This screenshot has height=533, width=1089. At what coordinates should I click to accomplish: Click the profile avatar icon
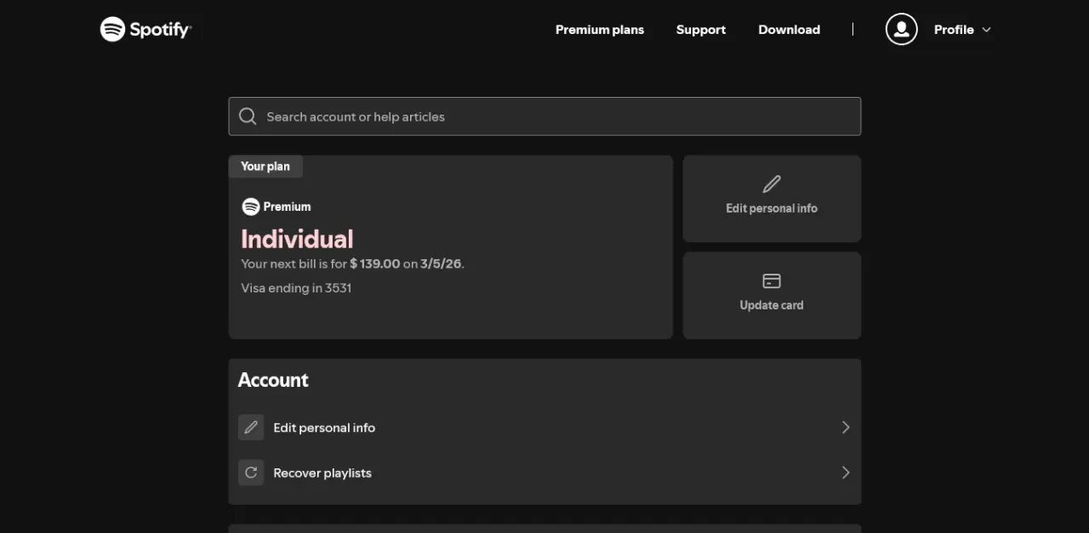(x=902, y=29)
